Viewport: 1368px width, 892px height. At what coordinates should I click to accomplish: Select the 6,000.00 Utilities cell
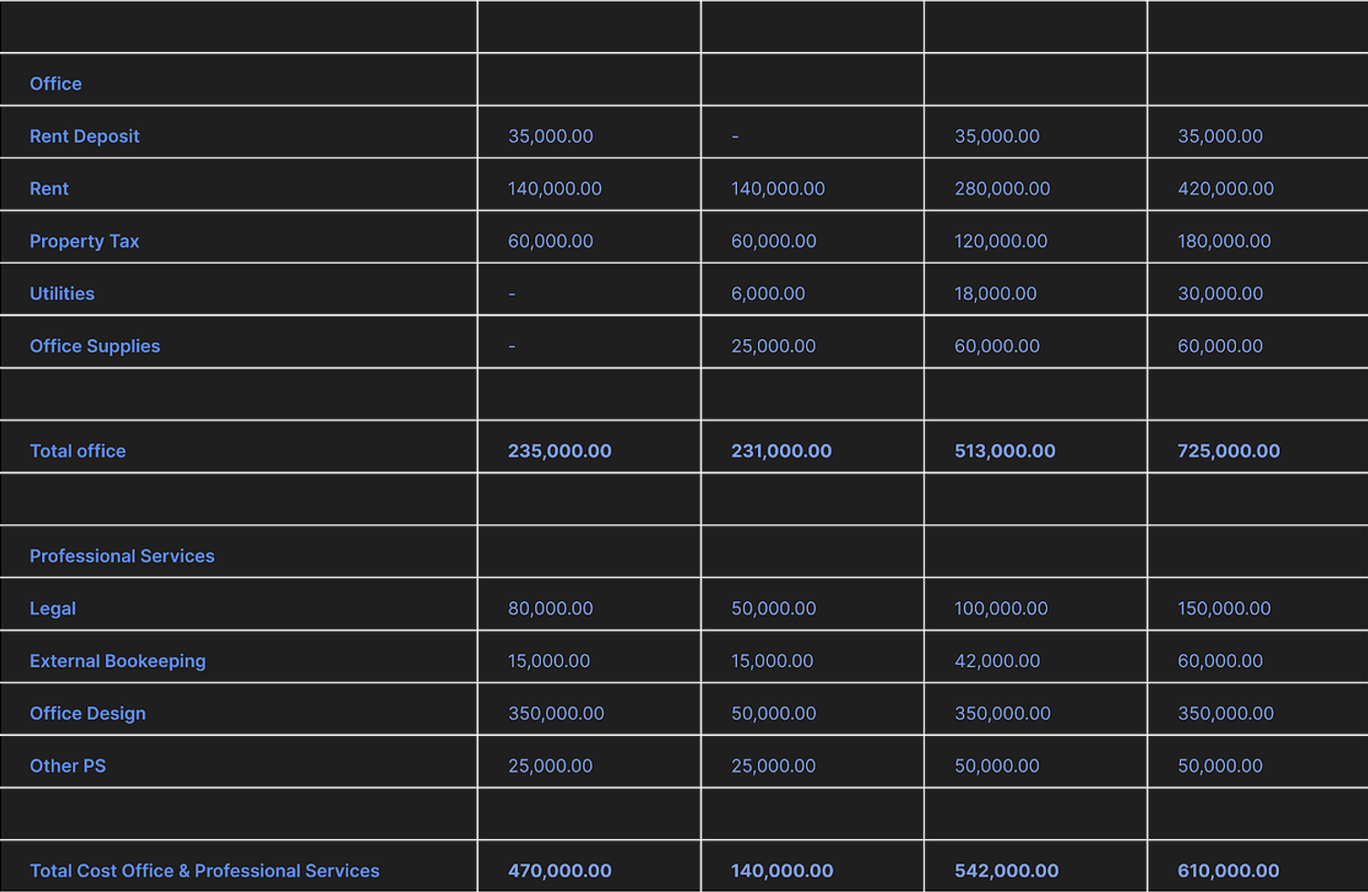(768, 294)
